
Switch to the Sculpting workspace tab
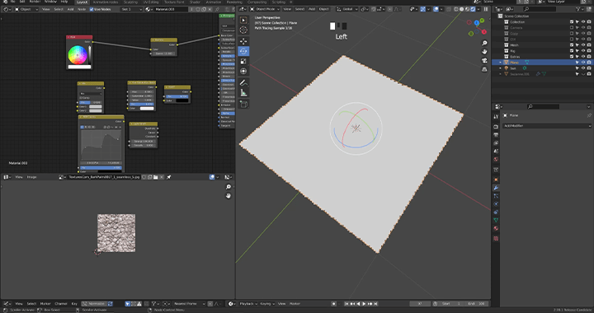[130, 2]
